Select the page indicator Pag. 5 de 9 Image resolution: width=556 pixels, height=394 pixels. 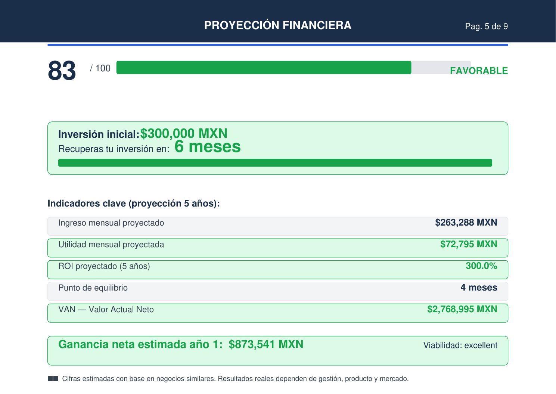tap(486, 26)
